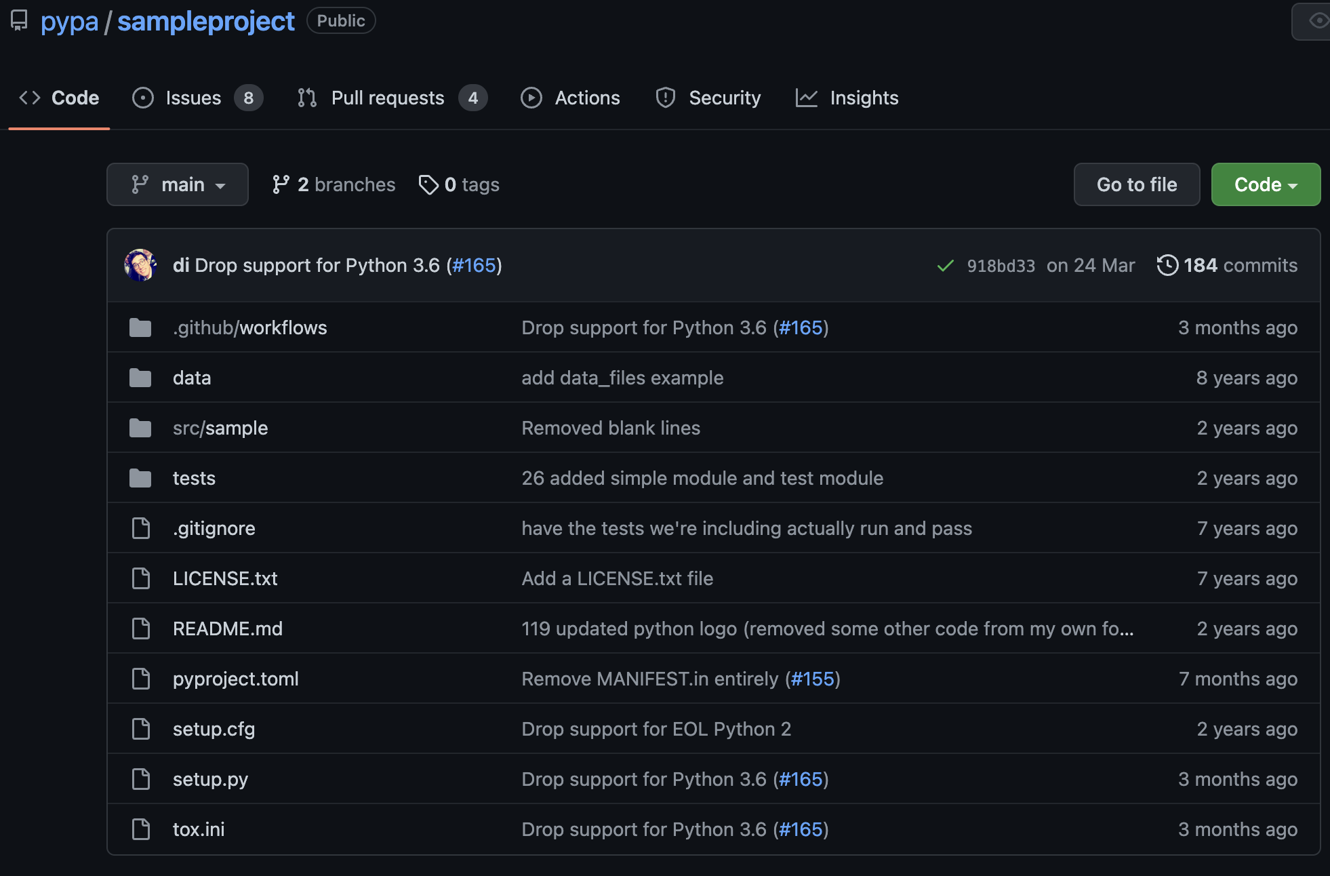The height and width of the screenshot is (876, 1330).
Task: Click the green commit status checkmark
Action: pos(945,266)
